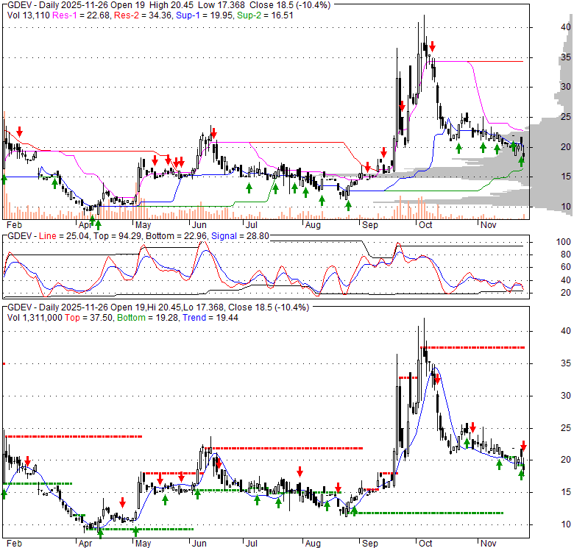
Task: Click the 'High 20.45' value in top chart header
Action: tap(171, 5)
